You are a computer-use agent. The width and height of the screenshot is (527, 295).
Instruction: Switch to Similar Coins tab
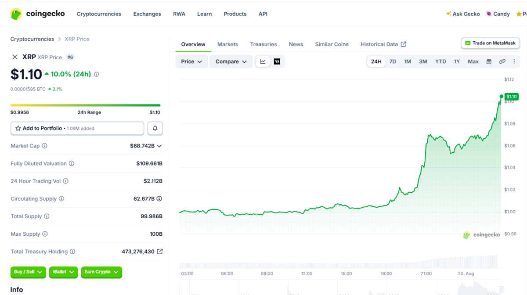coord(332,44)
